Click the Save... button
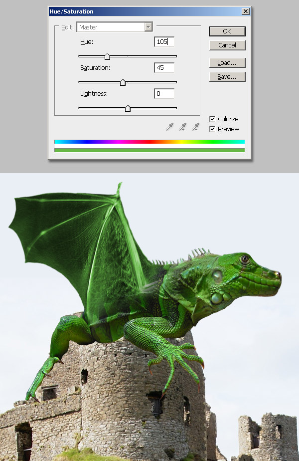 [227, 77]
